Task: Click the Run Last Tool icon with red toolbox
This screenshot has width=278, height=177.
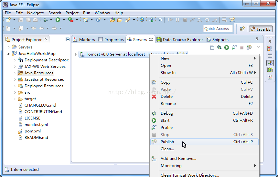Action: coord(71,20)
